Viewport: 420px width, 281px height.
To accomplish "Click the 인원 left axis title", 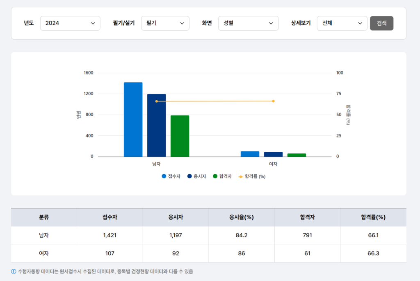I will click(78, 115).
